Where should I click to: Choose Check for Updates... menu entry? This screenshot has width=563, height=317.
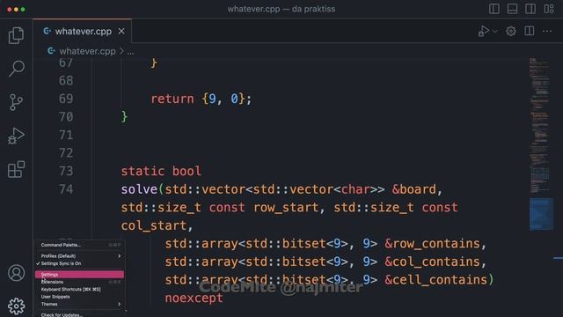(x=79, y=315)
